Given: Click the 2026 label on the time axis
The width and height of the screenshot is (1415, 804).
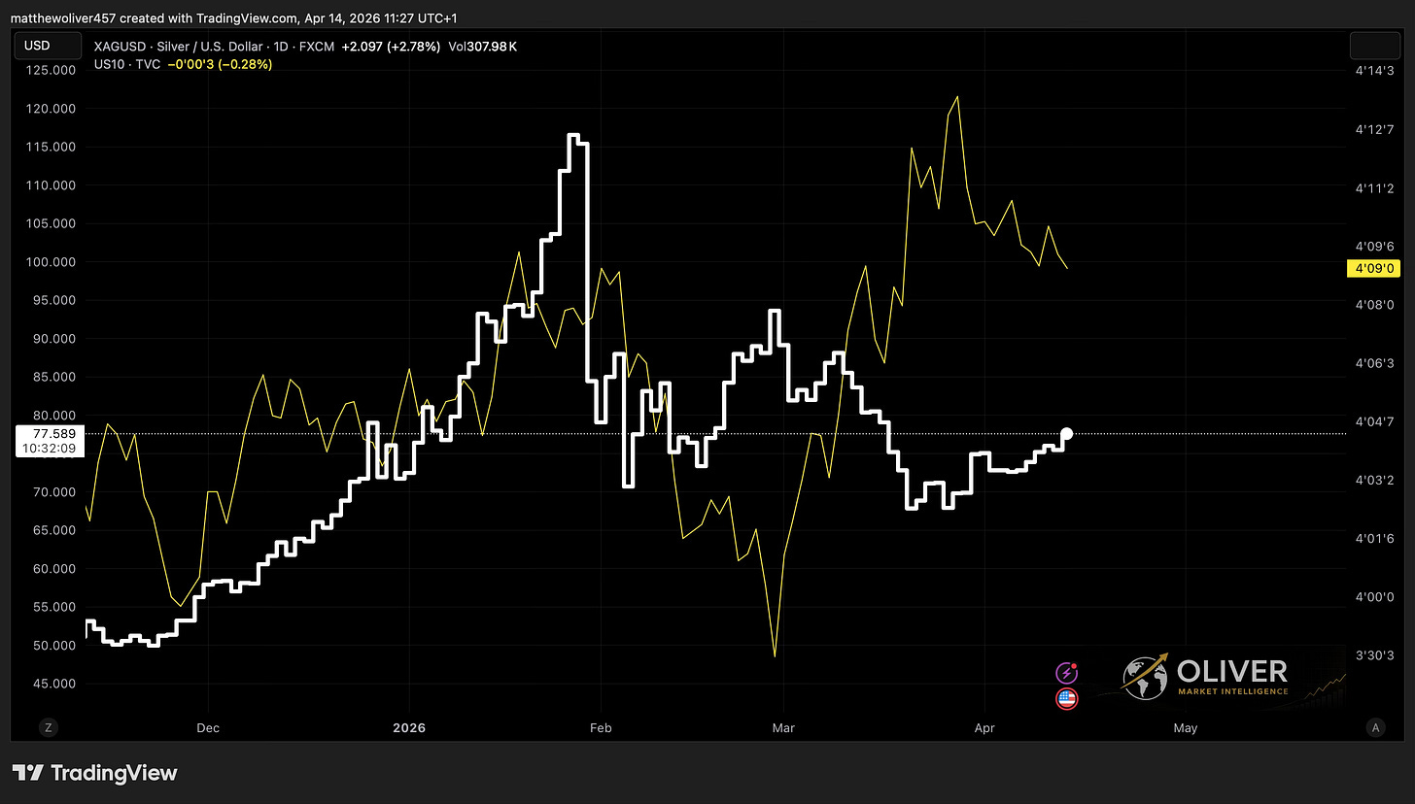Looking at the screenshot, I should (409, 727).
